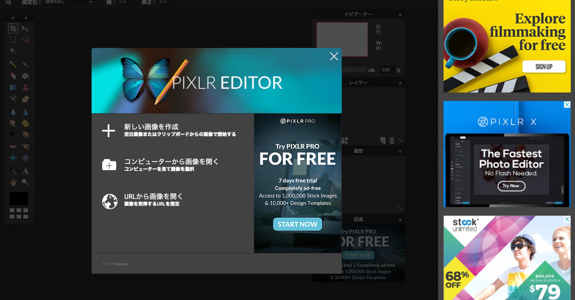The image size is (575, 300).
Task: Select the Eraser tool
Action: tap(13, 76)
